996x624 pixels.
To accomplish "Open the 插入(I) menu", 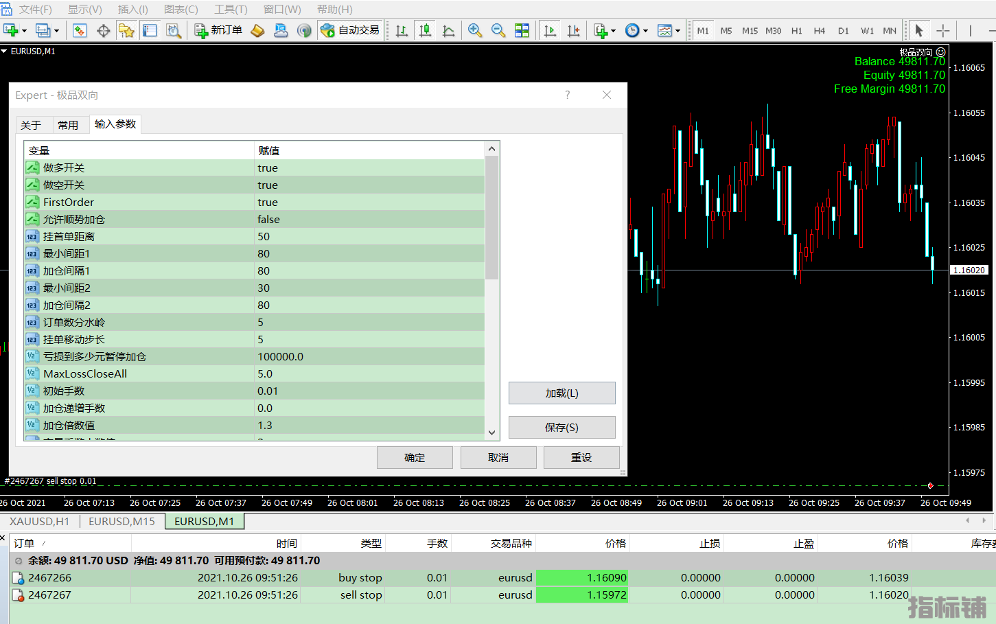I will (132, 9).
